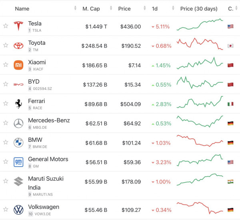
Task: Open the Volkswagen company link
Action: (44, 207)
